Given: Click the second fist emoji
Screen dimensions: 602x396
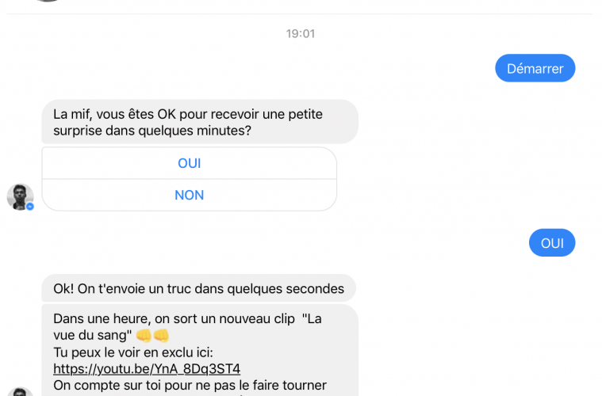Looking at the screenshot, I should (162, 336).
